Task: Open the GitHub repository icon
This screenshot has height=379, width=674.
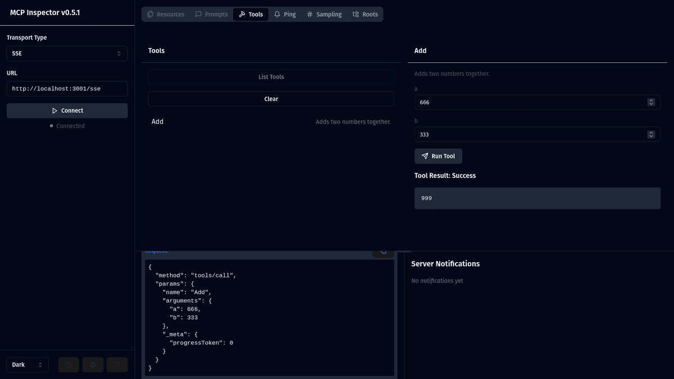Action: (117, 364)
